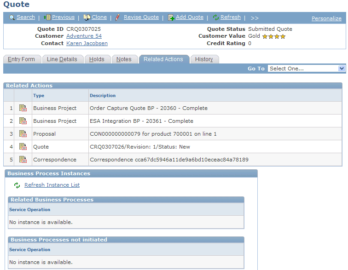Click the Clone link
Viewport: 348px width, 270px height.
(x=99, y=17)
